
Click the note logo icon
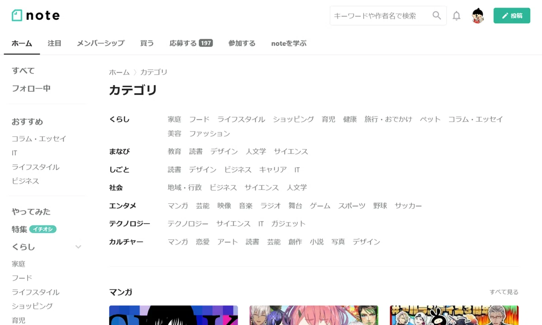click(x=17, y=15)
